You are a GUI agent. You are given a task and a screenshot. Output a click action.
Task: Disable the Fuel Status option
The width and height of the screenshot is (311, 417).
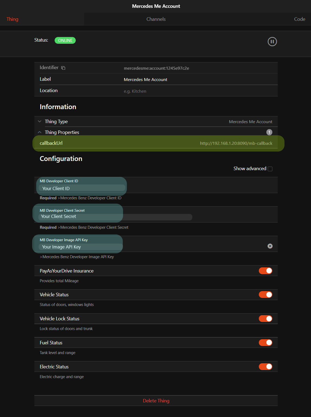(265, 343)
